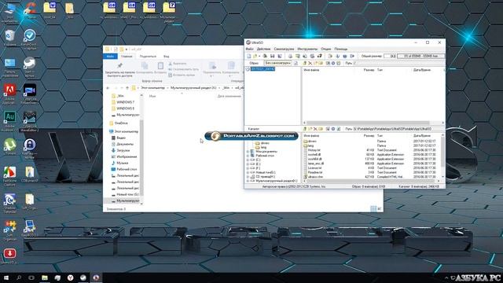The height and width of the screenshot is (283, 503).
Task: Click the up-folder icon in Каталог pane toolbar
Action: (x=305, y=129)
